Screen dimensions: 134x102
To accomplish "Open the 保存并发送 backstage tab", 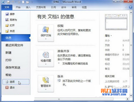I will [13, 68].
